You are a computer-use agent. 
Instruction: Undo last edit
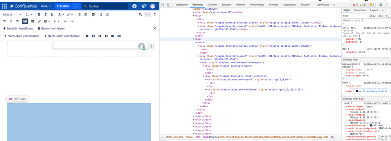tap(66, 21)
